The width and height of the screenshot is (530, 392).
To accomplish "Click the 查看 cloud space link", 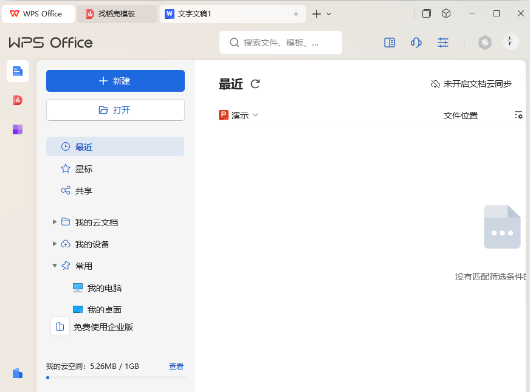I will point(176,366).
